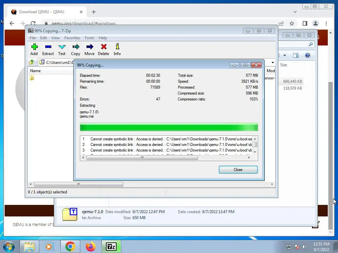Viewport: 338px width, 253px height.
Task: Click the Add tool in 7-Zip toolbar
Action: (34, 49)
